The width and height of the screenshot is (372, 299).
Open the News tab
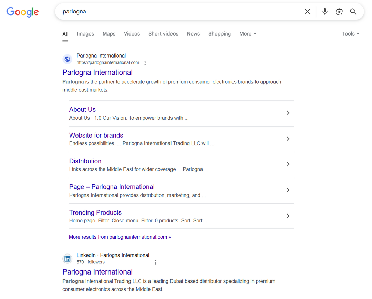(193, 34)
